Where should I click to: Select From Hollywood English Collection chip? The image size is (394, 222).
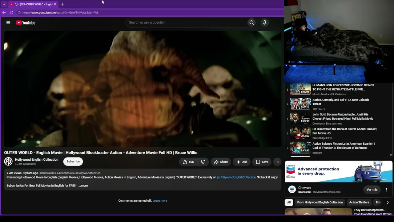(x=320, y=202)
